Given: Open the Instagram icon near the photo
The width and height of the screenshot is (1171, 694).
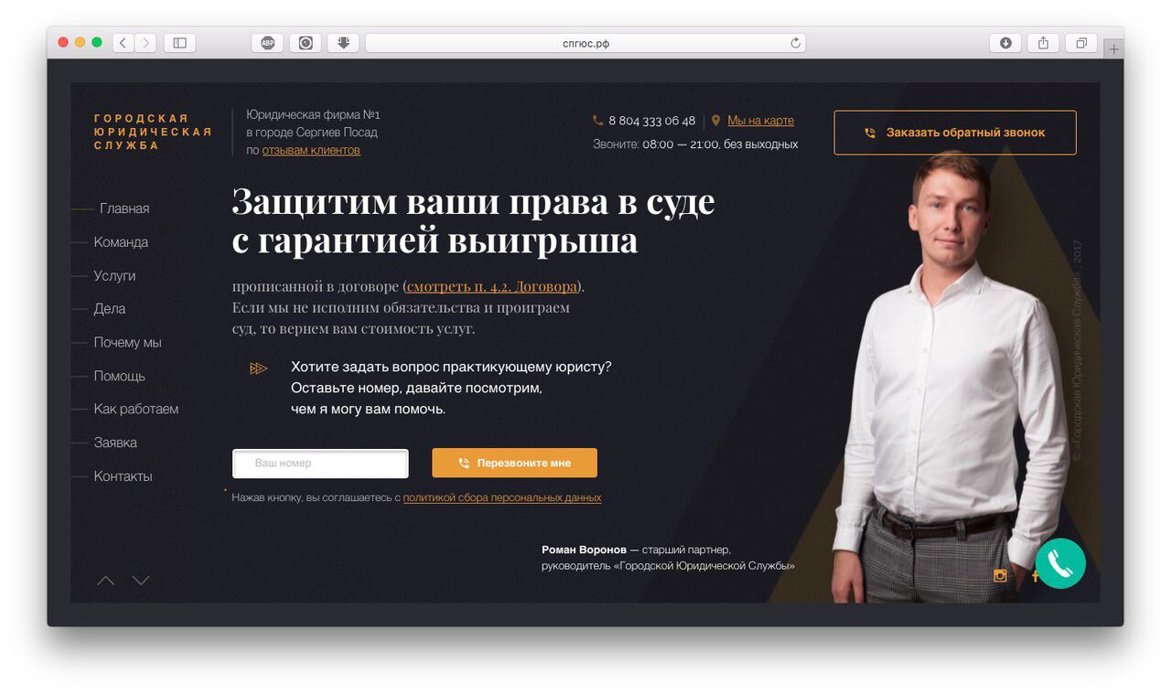Looking at the screenshot, I should tap(1000, 576).
